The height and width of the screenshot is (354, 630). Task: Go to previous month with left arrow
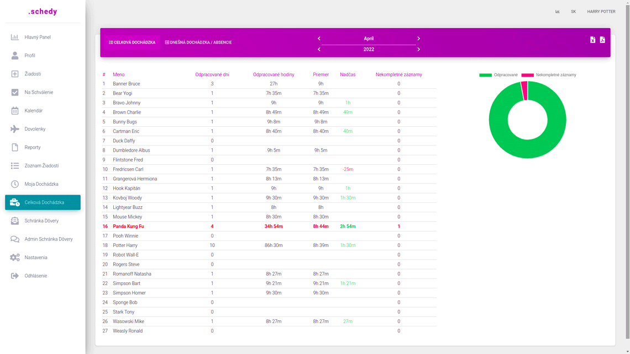[x=319, y=39]
